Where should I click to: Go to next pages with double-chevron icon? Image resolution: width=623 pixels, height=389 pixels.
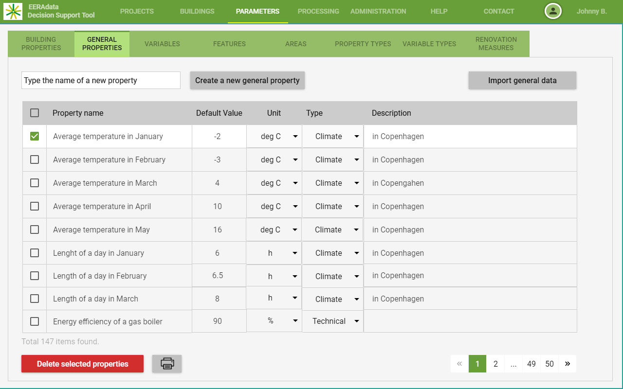(x=568, y=363)
